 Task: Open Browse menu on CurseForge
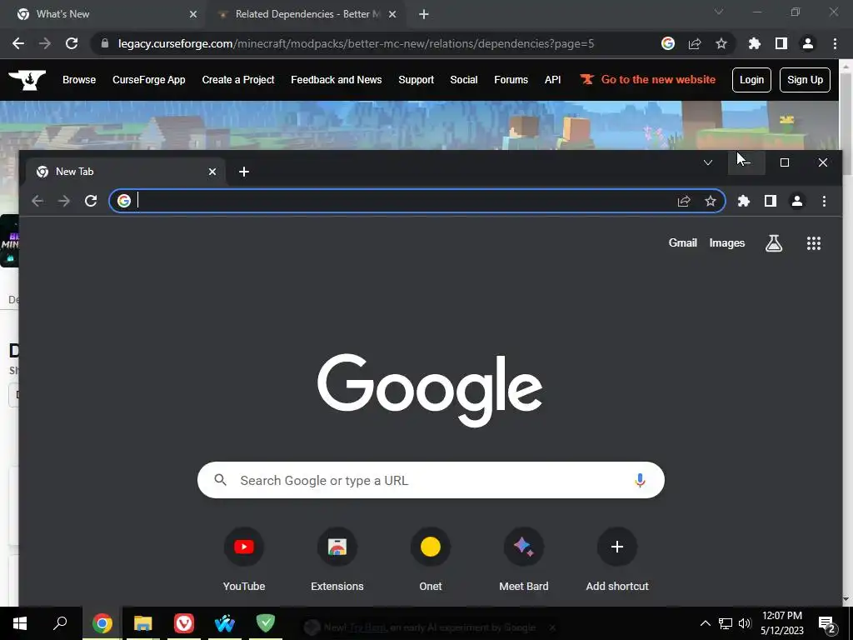79,80
